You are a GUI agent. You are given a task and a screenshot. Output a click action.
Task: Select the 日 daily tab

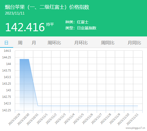pos(7,43)
